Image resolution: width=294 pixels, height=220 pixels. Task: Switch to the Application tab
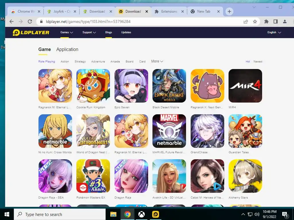[67, 49]
